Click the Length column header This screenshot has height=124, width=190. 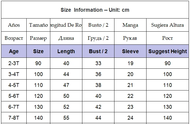point(66,51)
